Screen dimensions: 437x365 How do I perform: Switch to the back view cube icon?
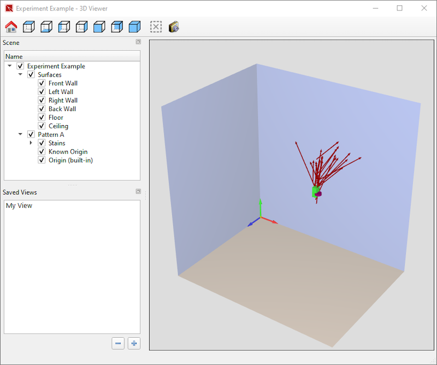[x=117, y=27]
